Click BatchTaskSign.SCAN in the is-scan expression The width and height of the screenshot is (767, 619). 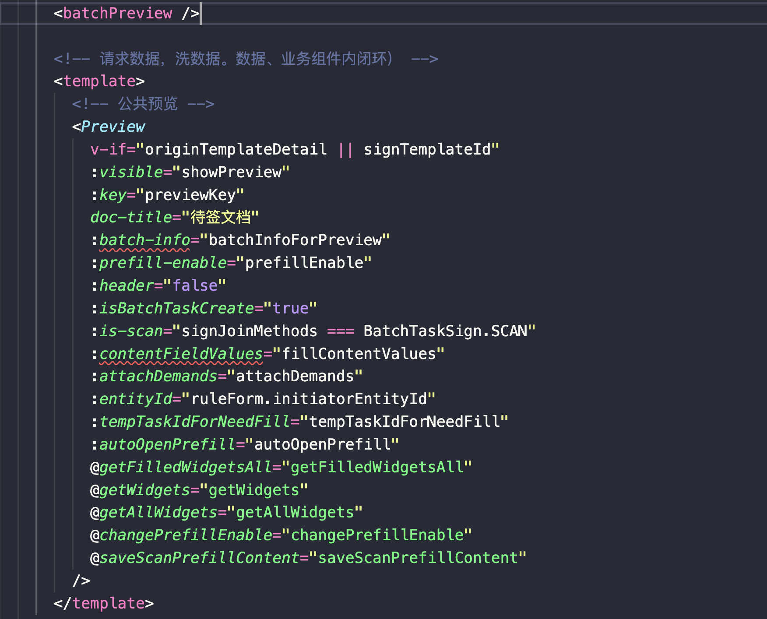coord(445,331)
